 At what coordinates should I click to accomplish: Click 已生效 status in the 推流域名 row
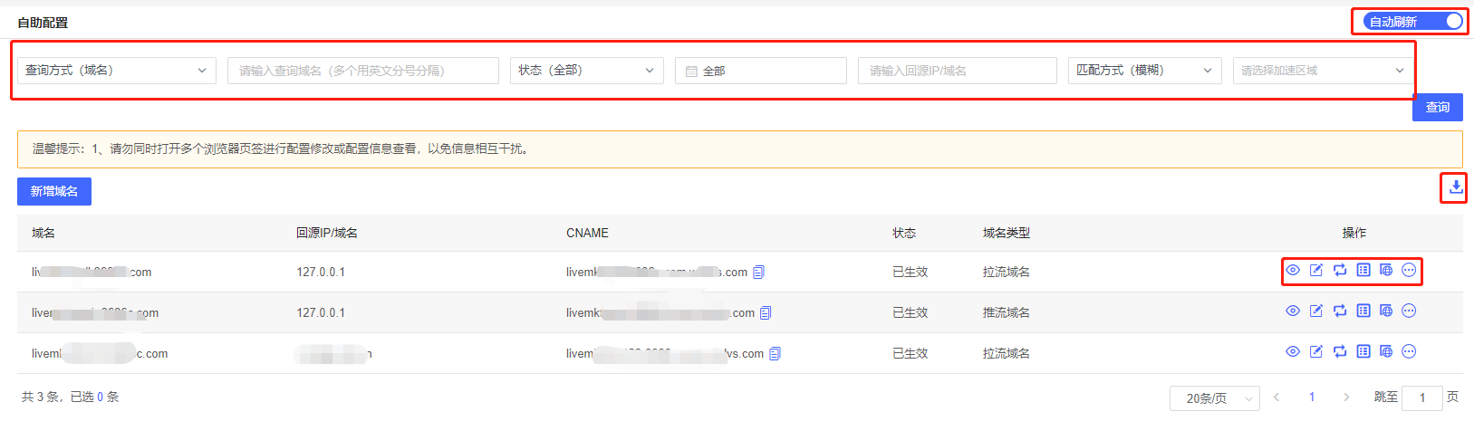(910, 312)
